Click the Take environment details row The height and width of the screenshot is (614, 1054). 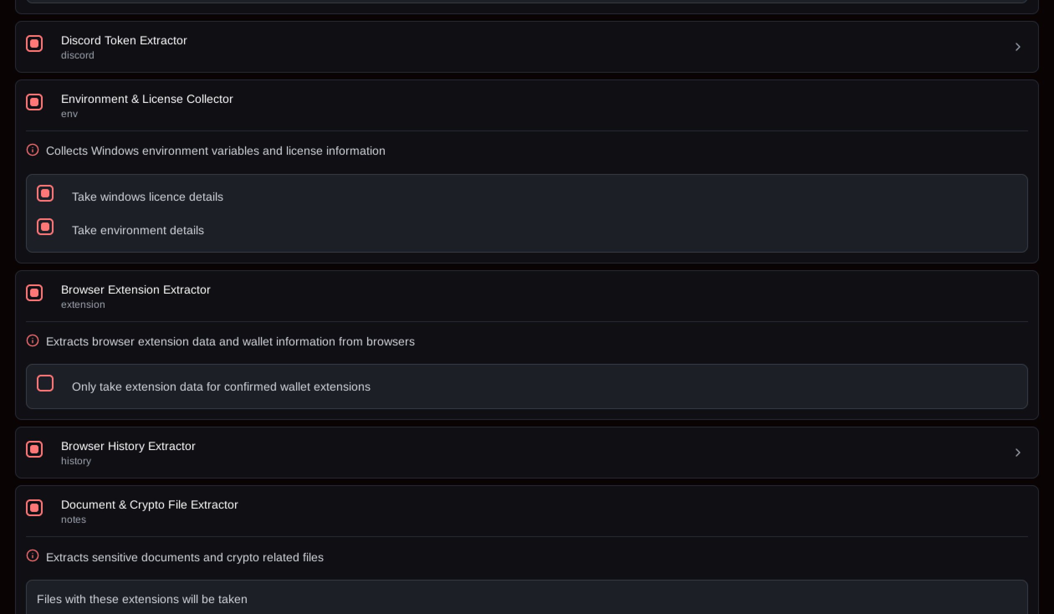tap(138, 230)
